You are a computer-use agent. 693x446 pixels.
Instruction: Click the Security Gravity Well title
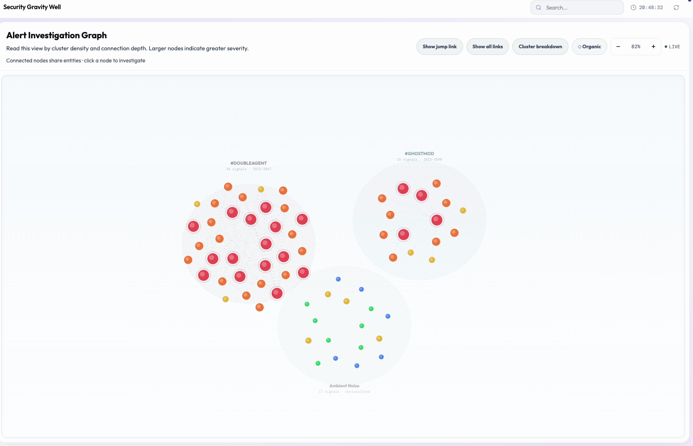point(32,7)
